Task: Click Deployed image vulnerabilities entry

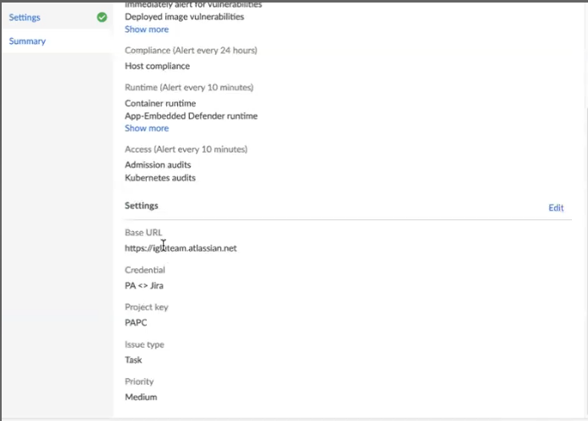Action: [x=184, y=16]
